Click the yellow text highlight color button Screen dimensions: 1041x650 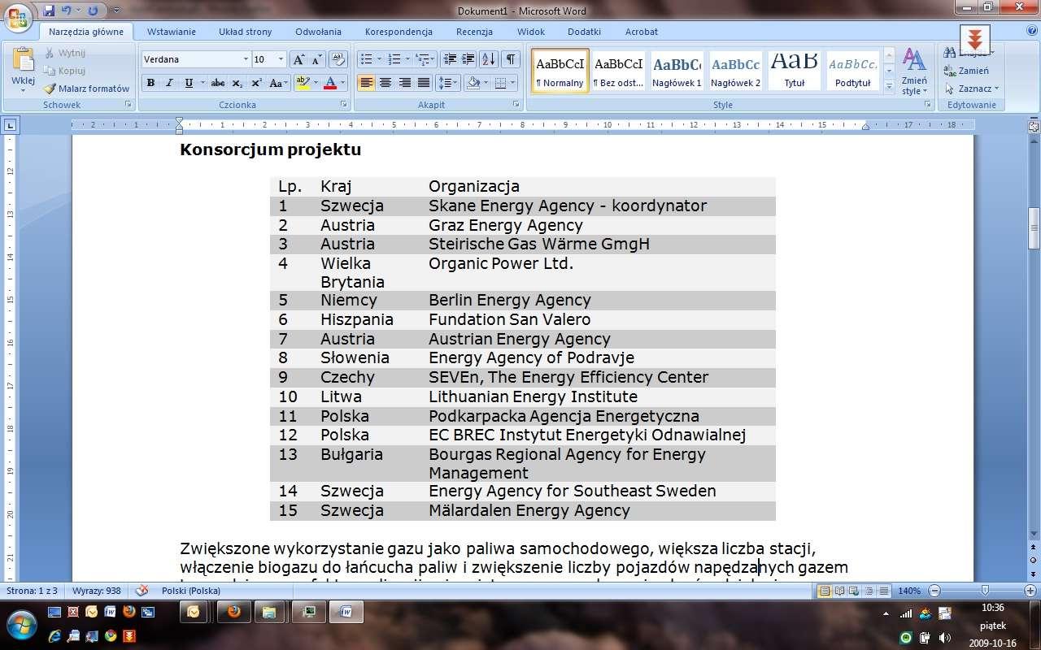click(303, 83)
